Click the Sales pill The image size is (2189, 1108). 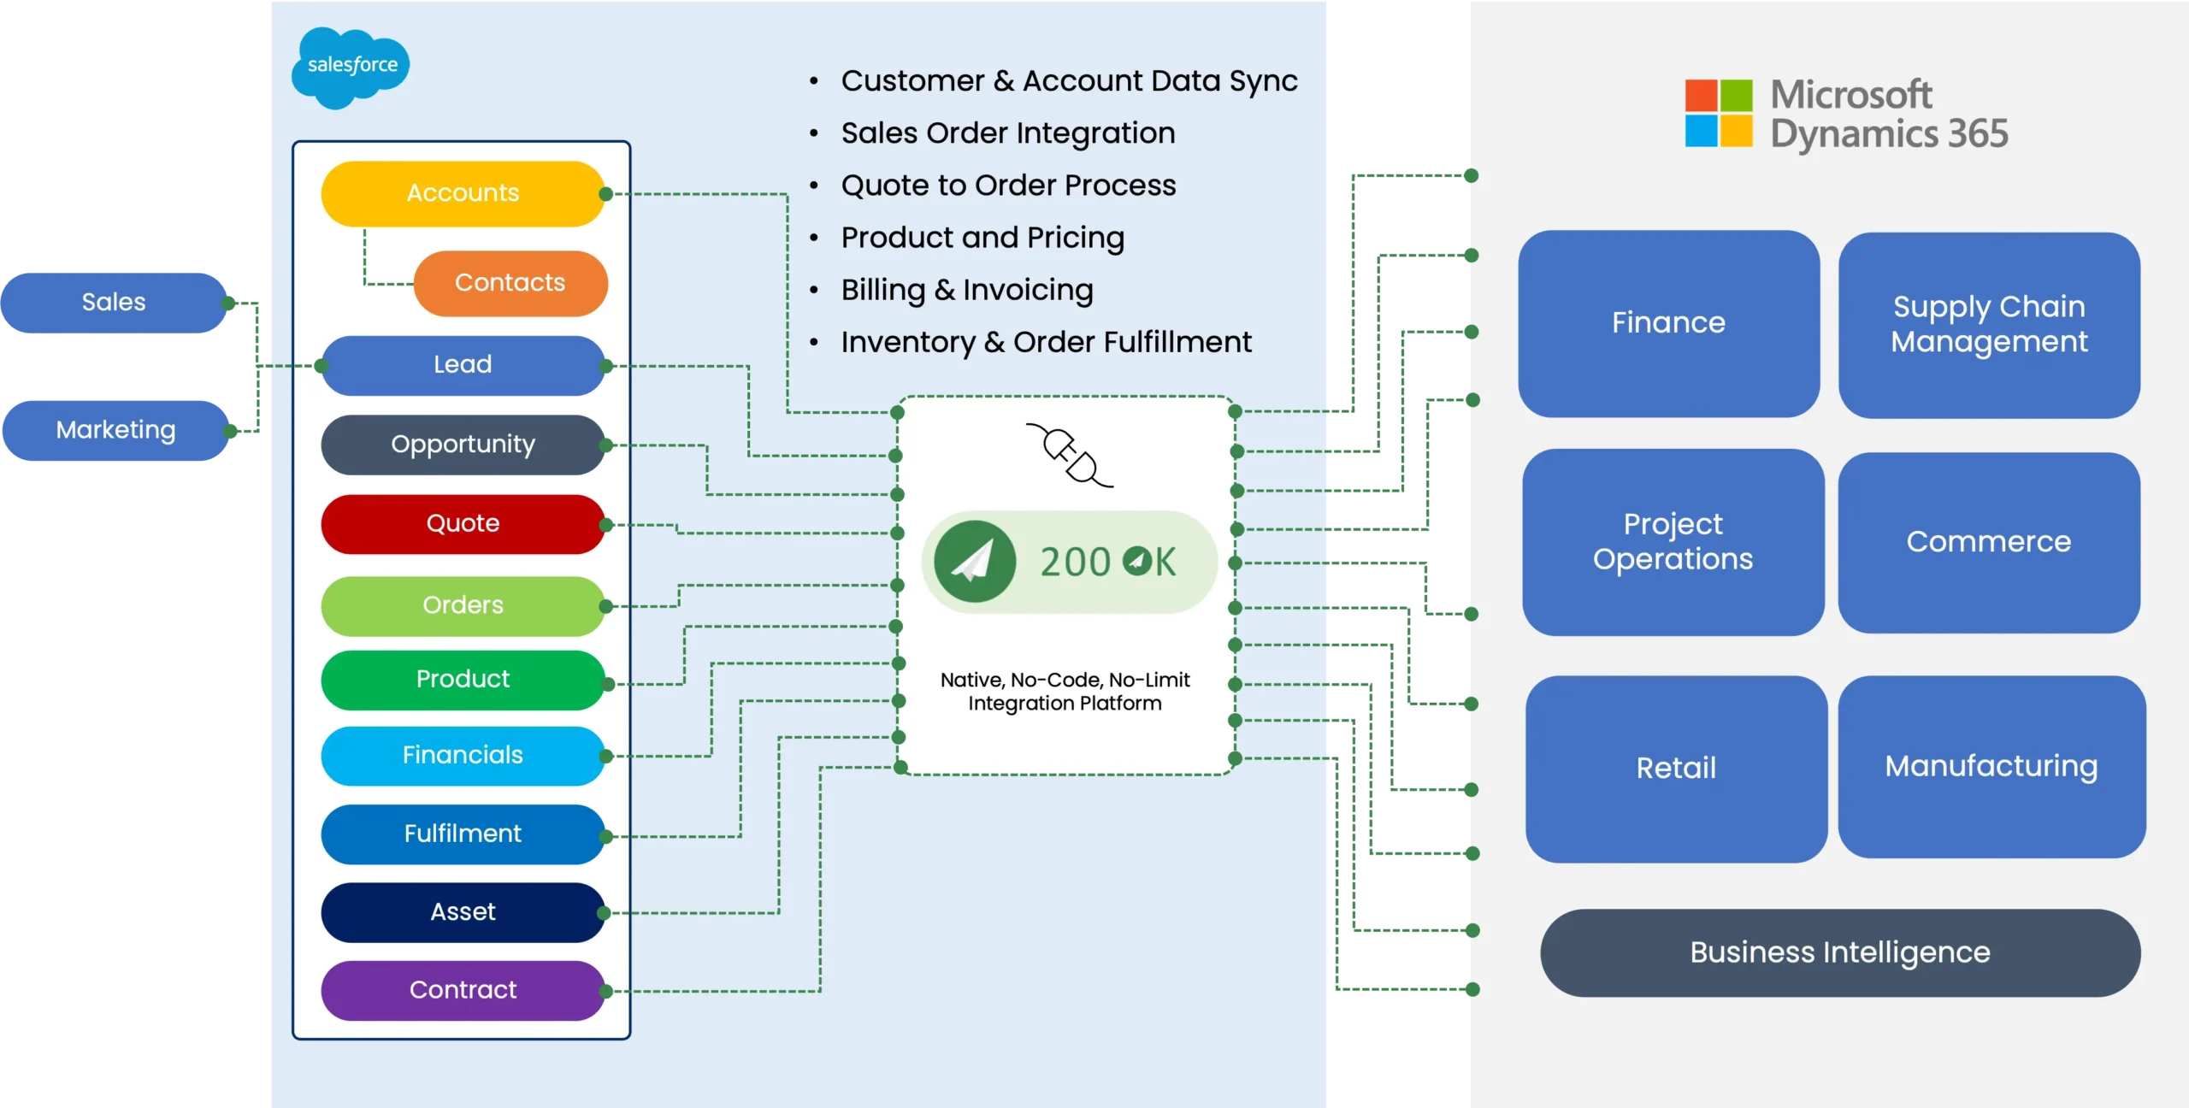(x=114, y=303)
